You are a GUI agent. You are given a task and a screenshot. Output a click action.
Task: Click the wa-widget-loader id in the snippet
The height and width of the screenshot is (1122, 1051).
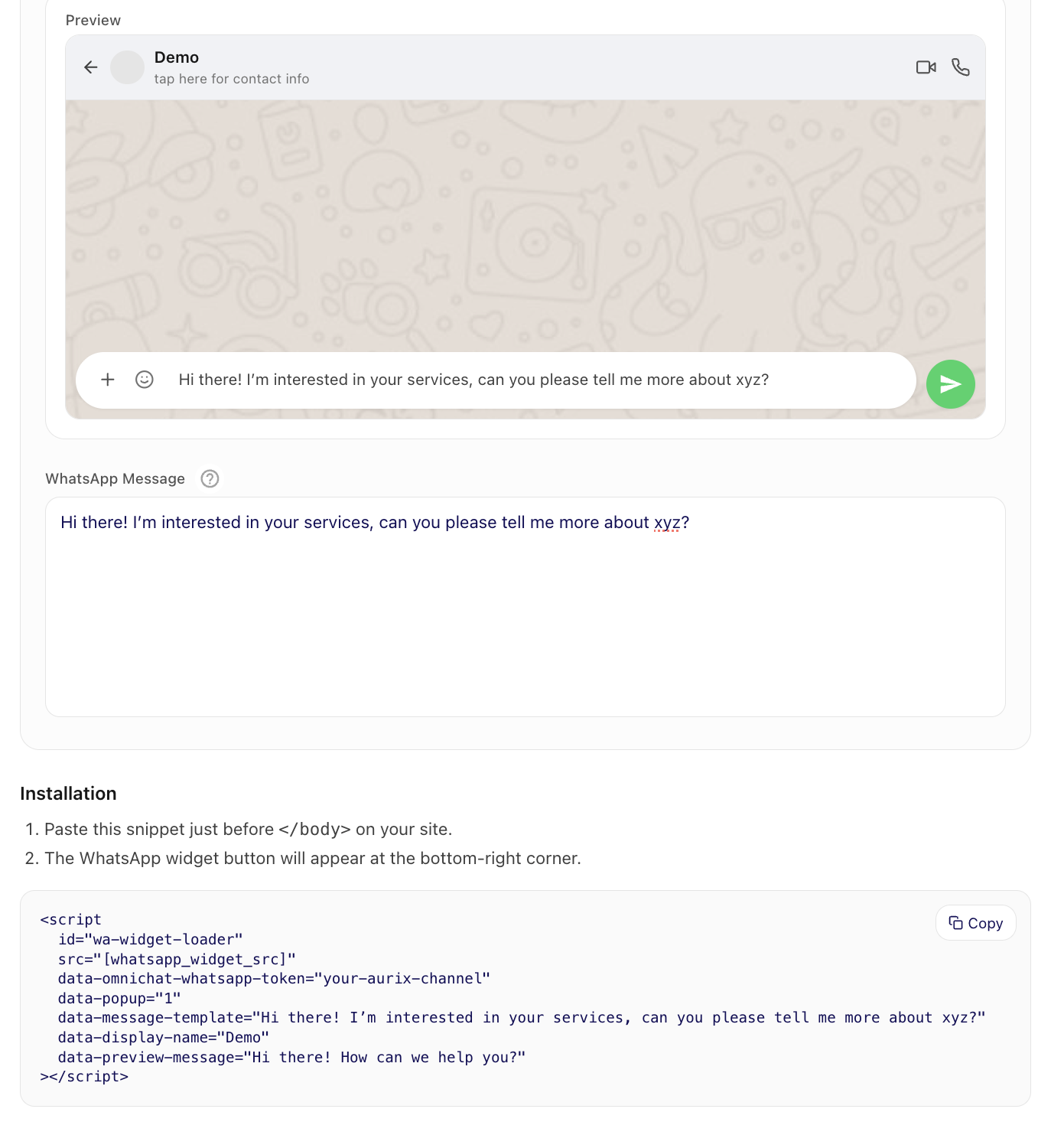(150, 939)
